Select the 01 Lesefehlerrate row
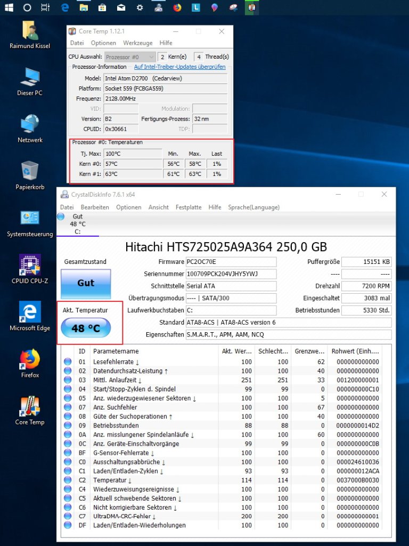 pyautogui.click(x=223, y=362)
